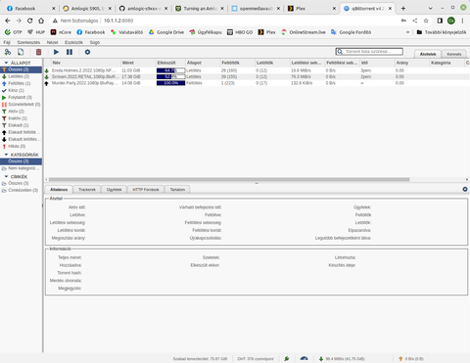
Task: Select Összes (3) under CÍMKÉK
Action: click(x=21, y=183)
